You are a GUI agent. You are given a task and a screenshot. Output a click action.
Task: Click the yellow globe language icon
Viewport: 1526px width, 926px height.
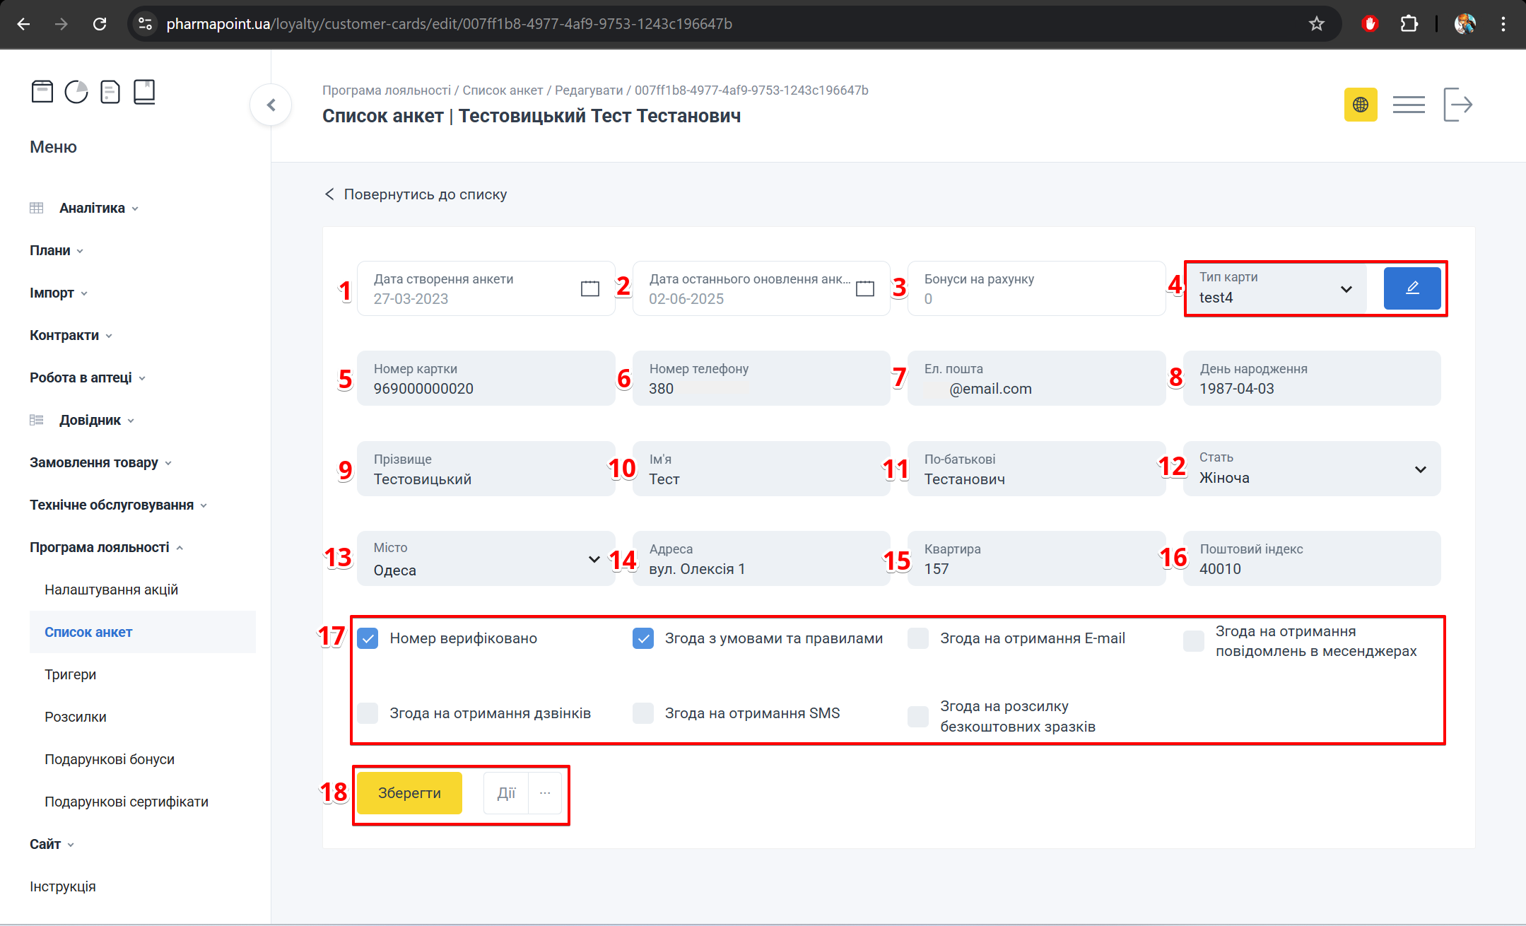tap(1360, 105)
